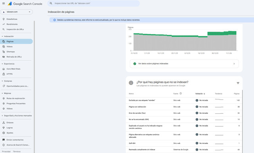
Task: Click the Fuente column help icon
Action: 181,94
